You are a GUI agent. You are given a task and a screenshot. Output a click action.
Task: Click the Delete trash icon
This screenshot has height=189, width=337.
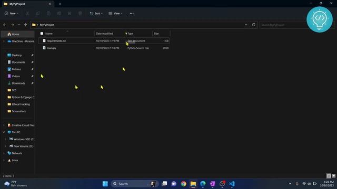80,13
